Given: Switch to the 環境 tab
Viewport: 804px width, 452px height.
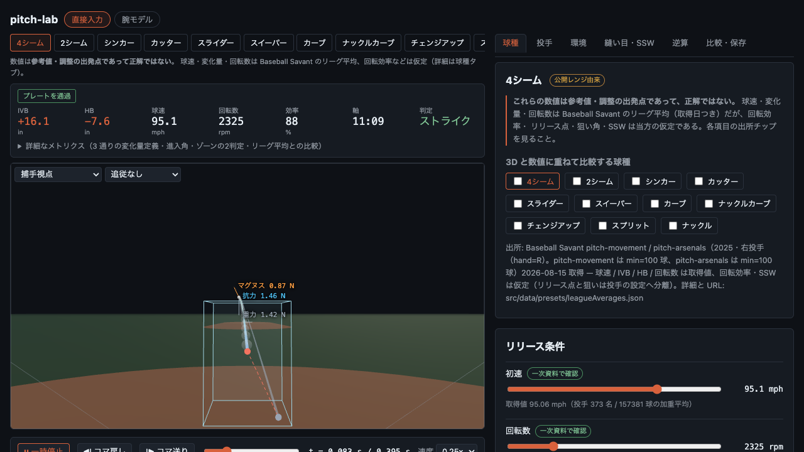Looking at the screenshot, I should point(579,43).
